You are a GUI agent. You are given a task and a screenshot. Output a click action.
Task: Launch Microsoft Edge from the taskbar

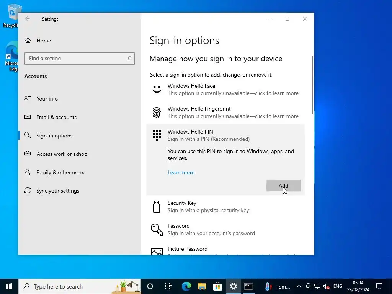(186, 286)
